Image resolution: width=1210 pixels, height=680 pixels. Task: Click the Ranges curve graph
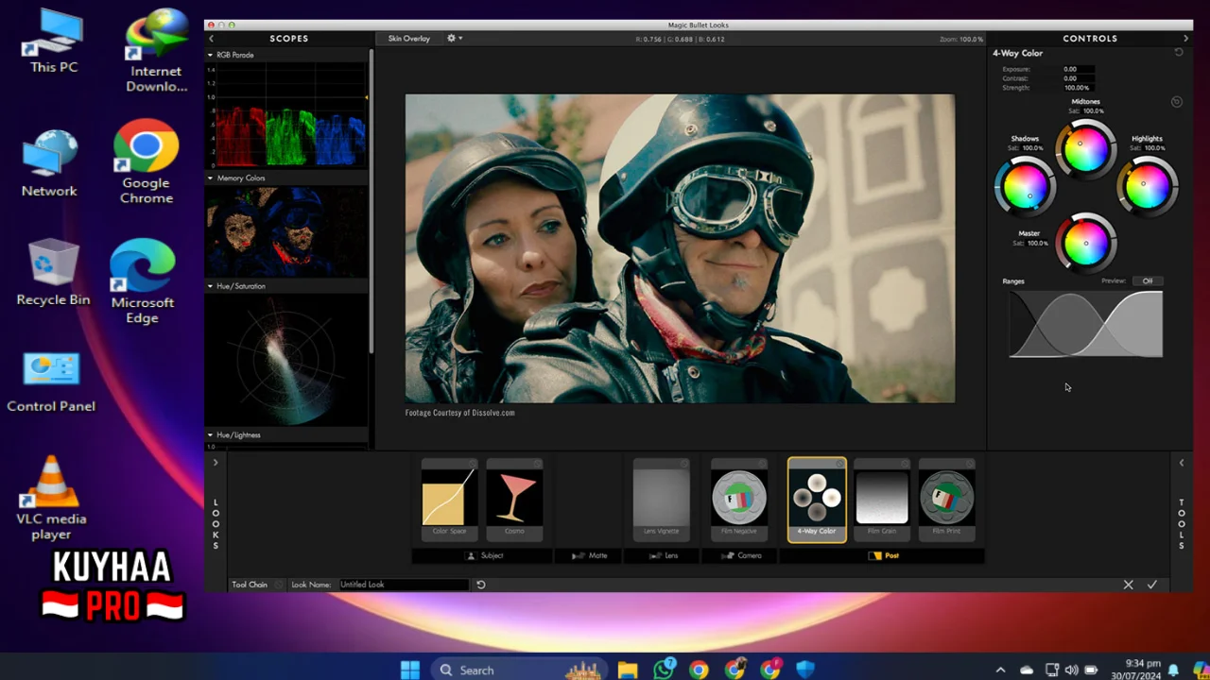(x=1085, y=324)
